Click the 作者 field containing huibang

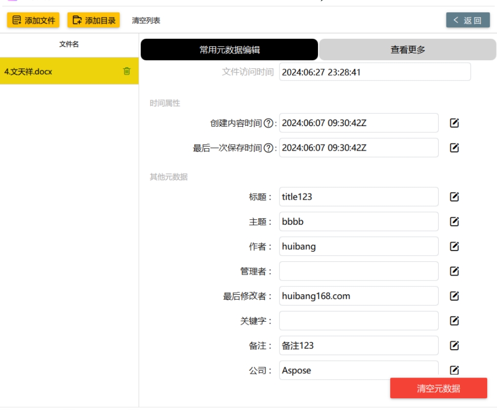[x=359, y=246]
